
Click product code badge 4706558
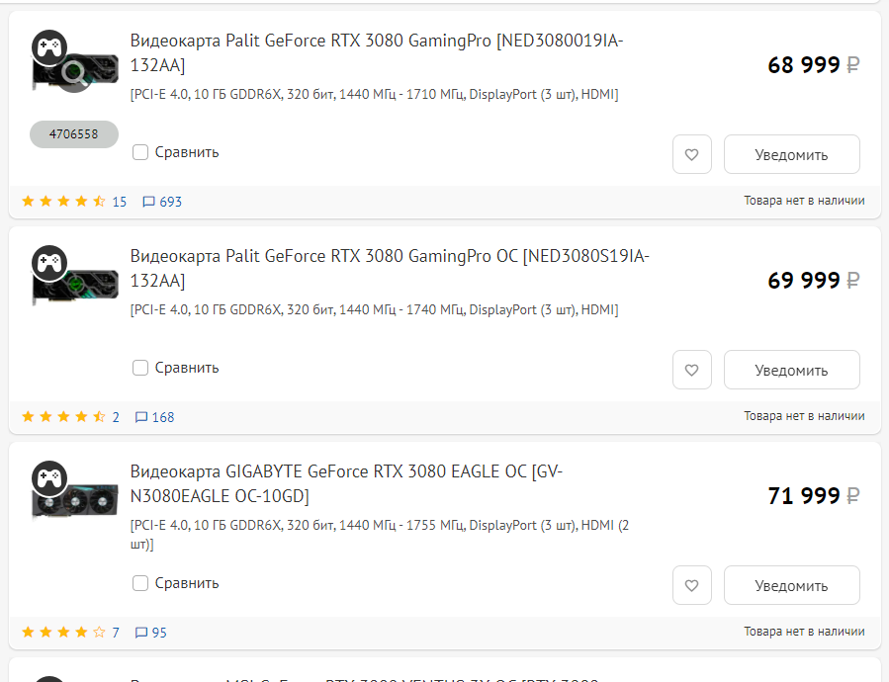(74, 134)
